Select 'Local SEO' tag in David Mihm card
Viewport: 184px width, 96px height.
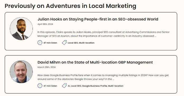[x=76, y=86]
